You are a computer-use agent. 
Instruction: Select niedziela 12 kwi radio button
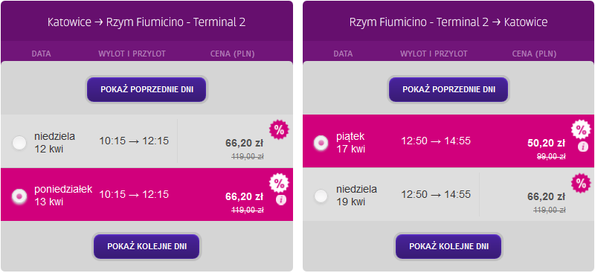(19, 143)
